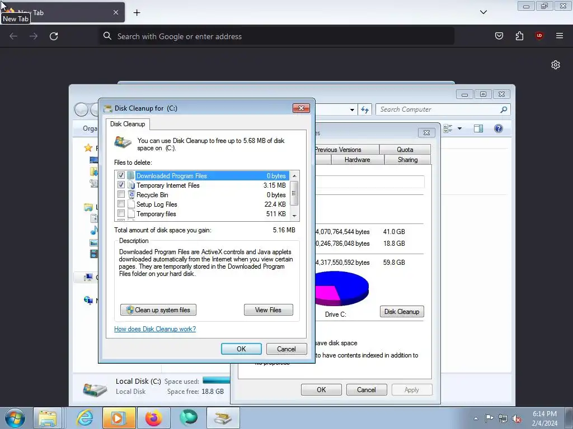Open the New Tab settings gear
This screenshot has height=429, width=573.
pos(556,65)
